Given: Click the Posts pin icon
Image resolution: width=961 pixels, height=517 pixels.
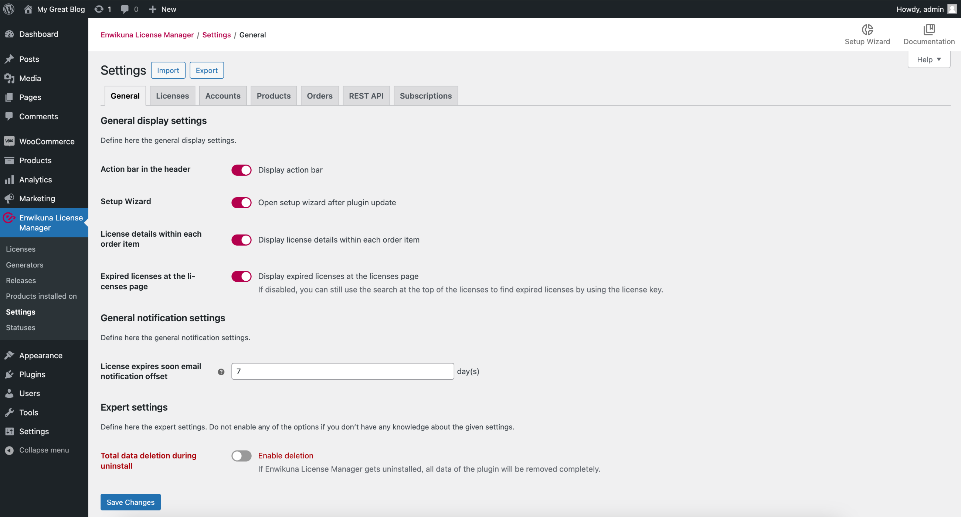Looking at the screenshot, I should click(x=9, y=59).
